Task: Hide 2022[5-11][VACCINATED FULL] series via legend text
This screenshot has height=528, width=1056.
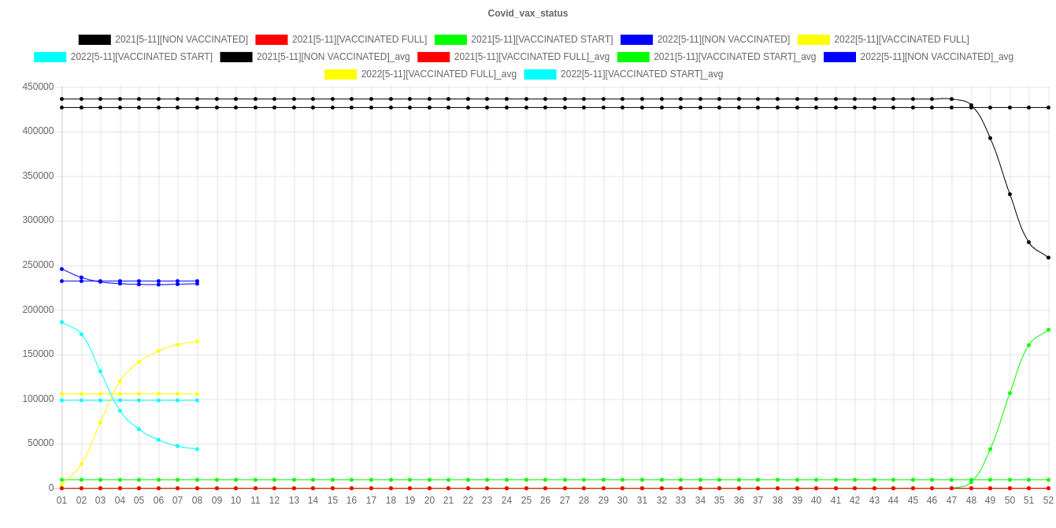Action: (901, 39)
